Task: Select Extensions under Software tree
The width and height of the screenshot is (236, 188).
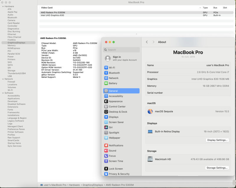Action: [x=13, y=107]
